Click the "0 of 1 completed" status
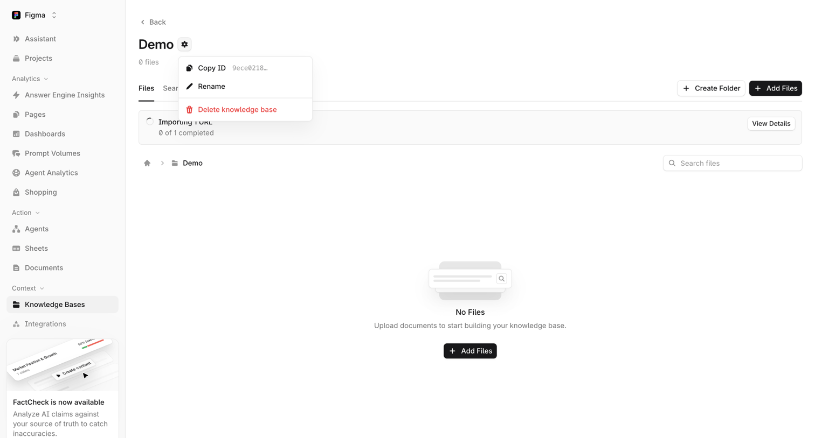Viewport: 815px width, 438px height. pyautogui.click(x=186, y=133)
